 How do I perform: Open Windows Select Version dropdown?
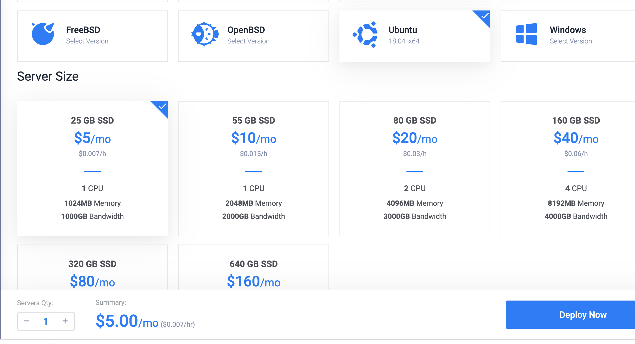point(571,41)
